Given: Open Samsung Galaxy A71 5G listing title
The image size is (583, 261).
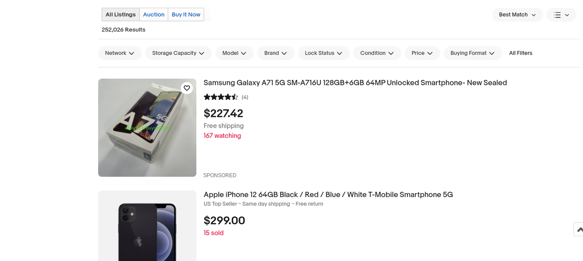Looking at the screenshot, I should 355,83.
